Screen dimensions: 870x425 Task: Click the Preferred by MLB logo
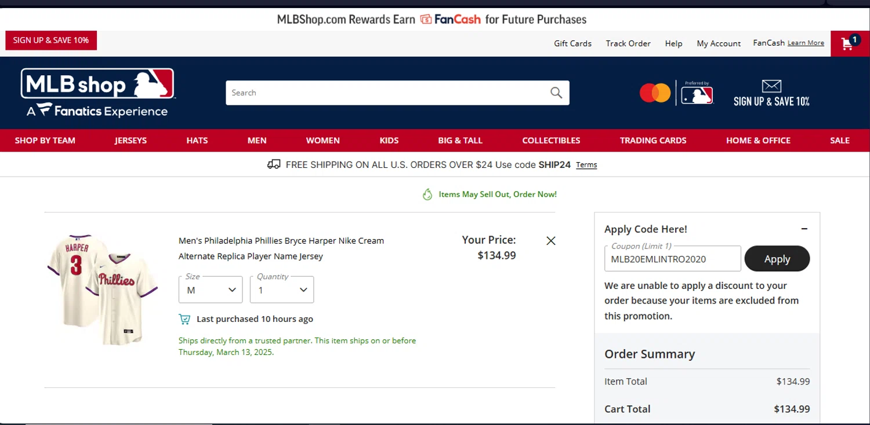click(697, 93)
